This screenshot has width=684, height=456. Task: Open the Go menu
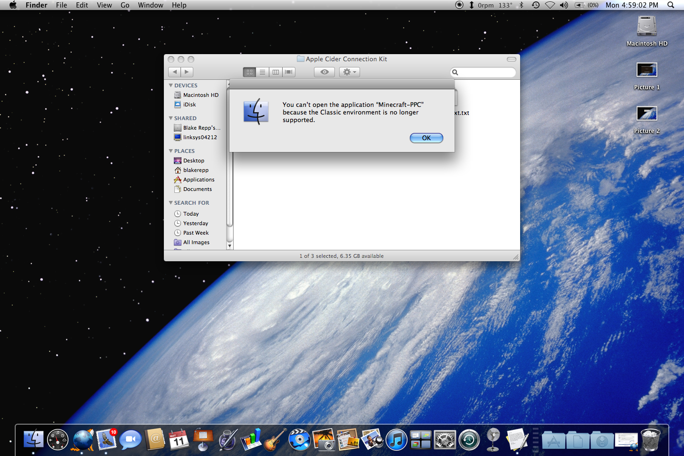click(125, 5)
